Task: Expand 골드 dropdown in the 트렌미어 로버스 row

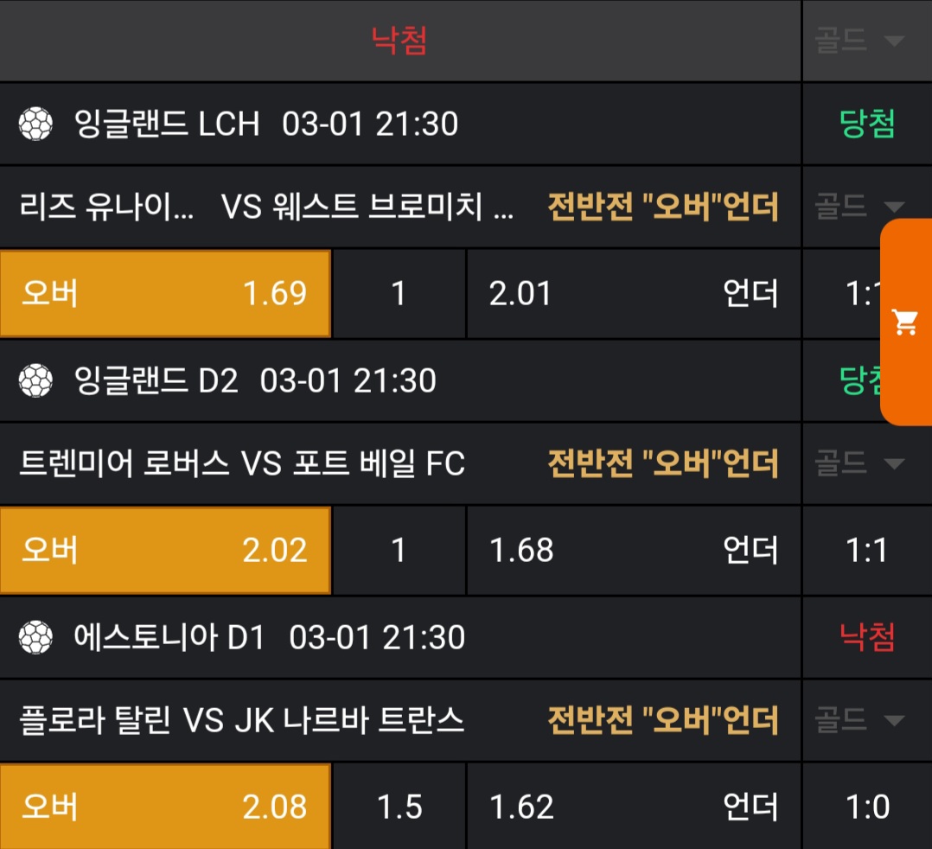Action: click(859, 463)
